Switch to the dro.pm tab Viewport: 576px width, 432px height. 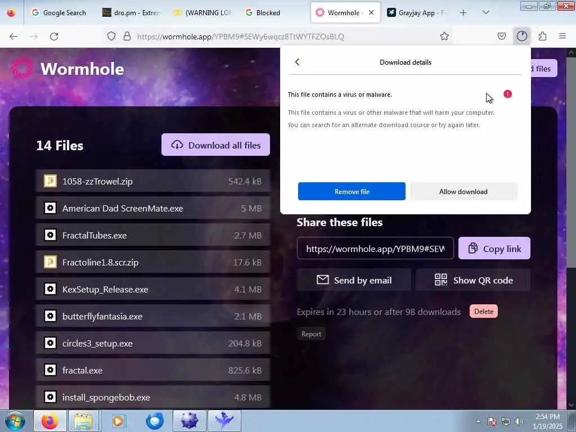click(132, 13)
